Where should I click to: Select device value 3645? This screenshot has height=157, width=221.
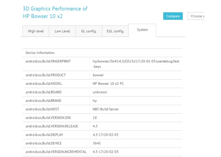point(97,143)
